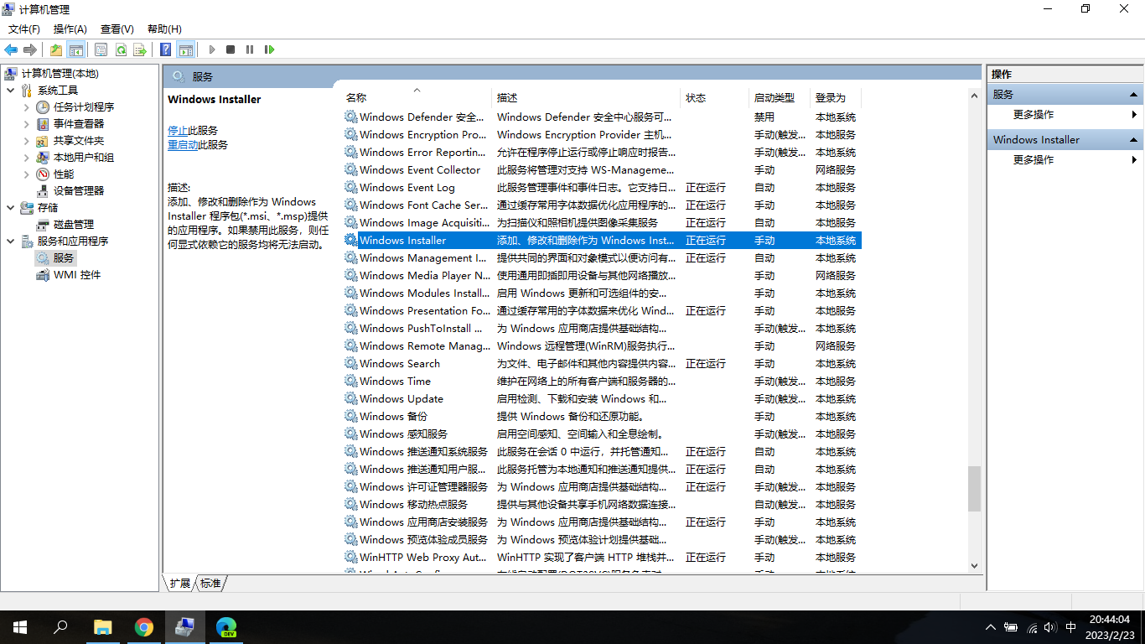Click gear icon of Windows Time service
The width and height of the screenshot is (1145, 644).
pos(350,381)
